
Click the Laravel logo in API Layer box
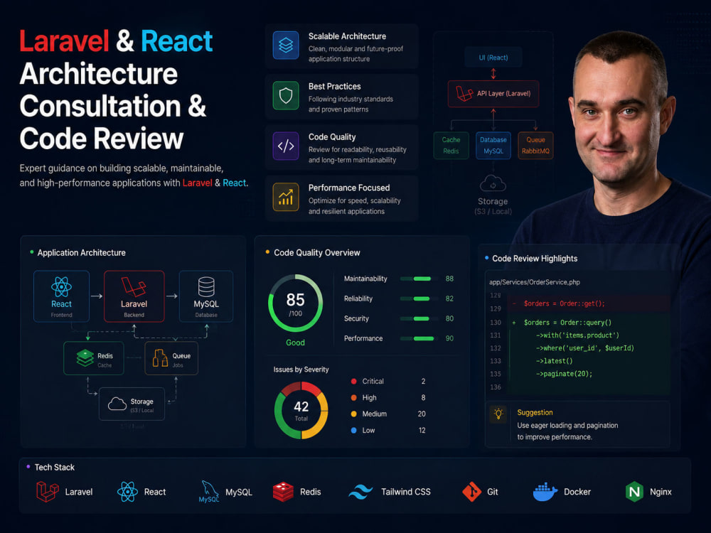pos(464,94)
